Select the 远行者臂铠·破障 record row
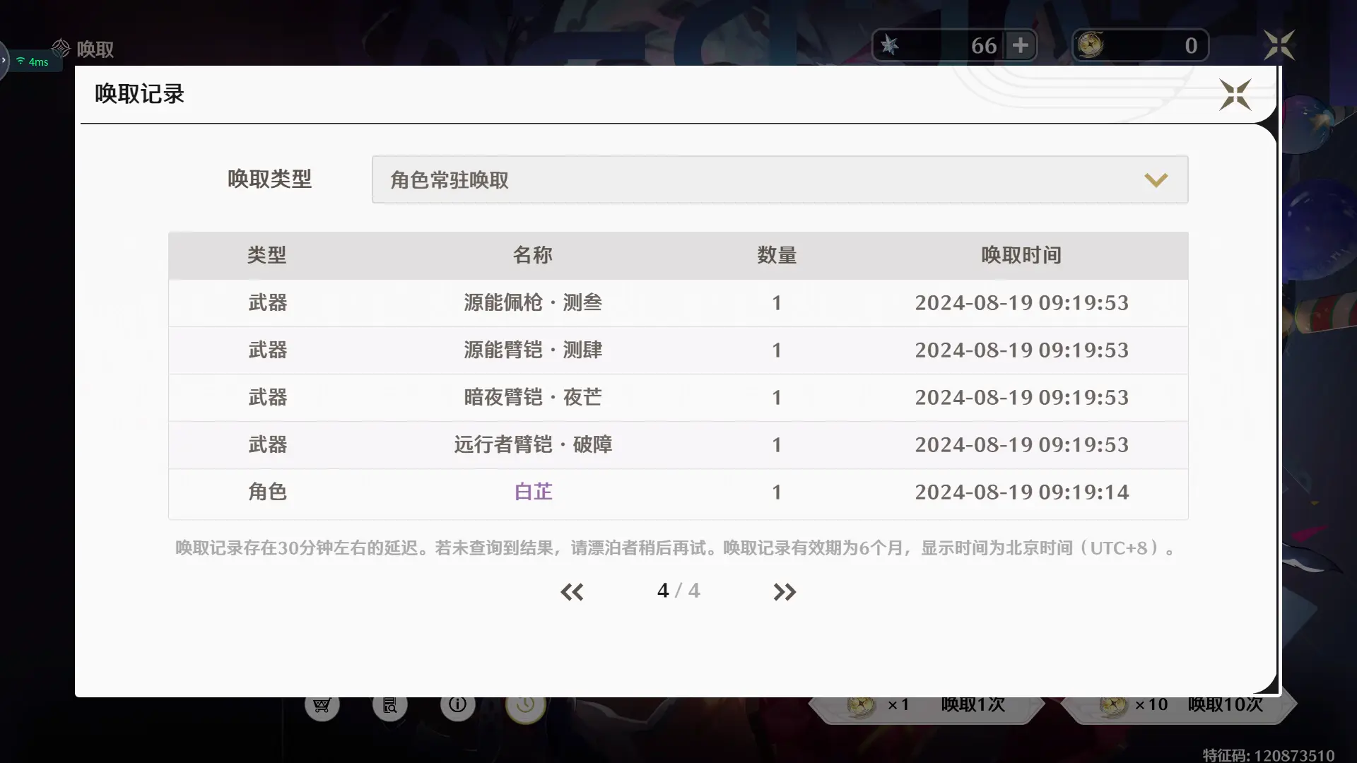The height and width of the screenshot is (763, 1357). pos(533,444)
